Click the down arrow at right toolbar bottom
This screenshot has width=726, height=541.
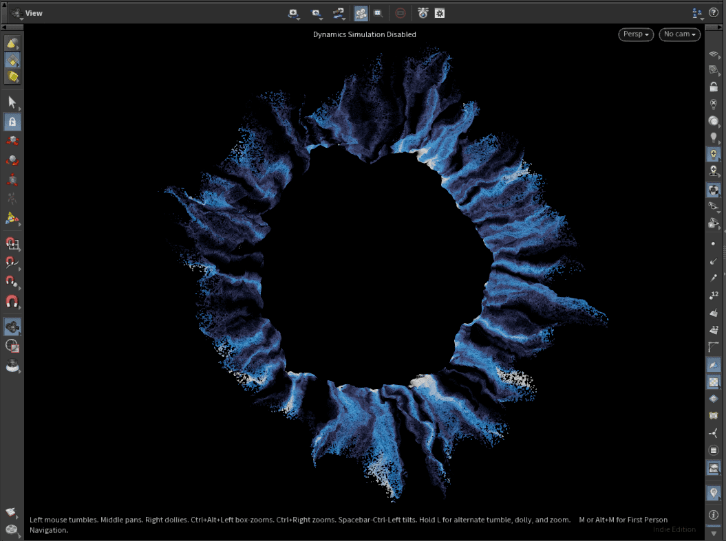714,531
